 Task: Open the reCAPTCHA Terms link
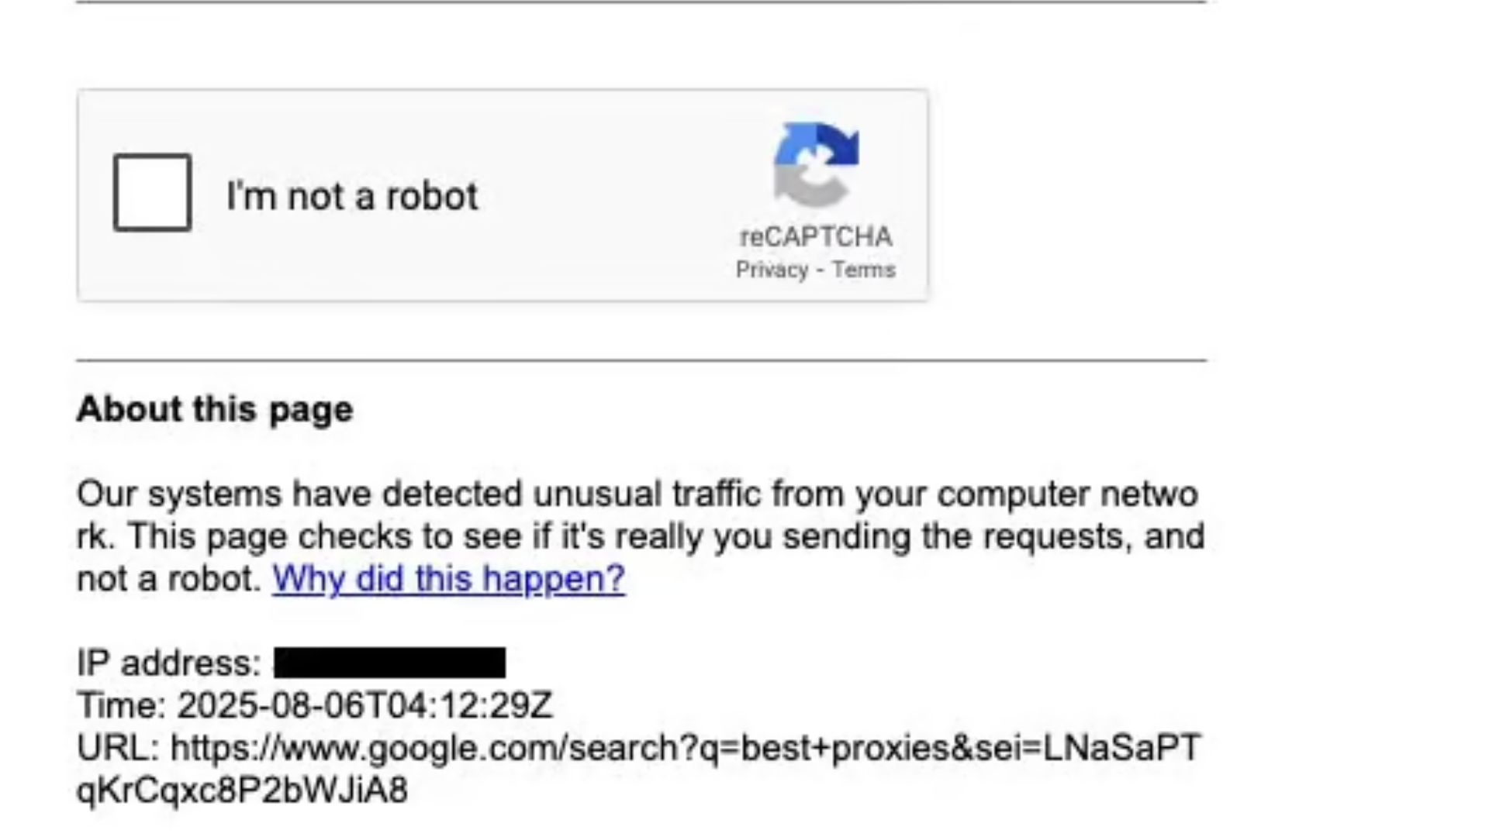pos(863,270)
